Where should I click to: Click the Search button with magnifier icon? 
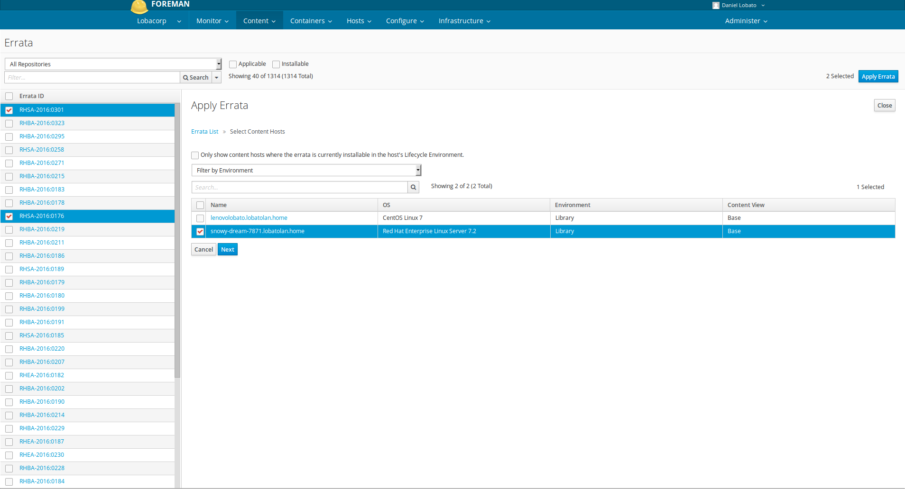(x=196, y=77)
